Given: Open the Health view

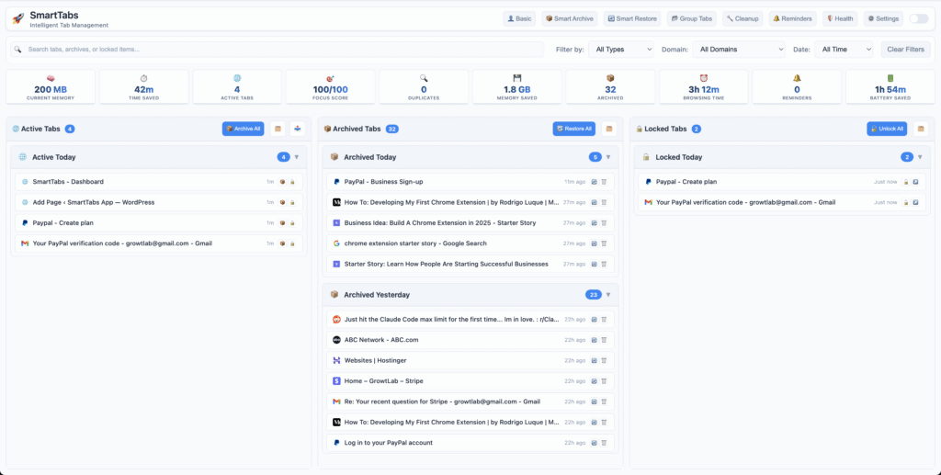Looking at the screenshot, I should click(x=840, y=19).
